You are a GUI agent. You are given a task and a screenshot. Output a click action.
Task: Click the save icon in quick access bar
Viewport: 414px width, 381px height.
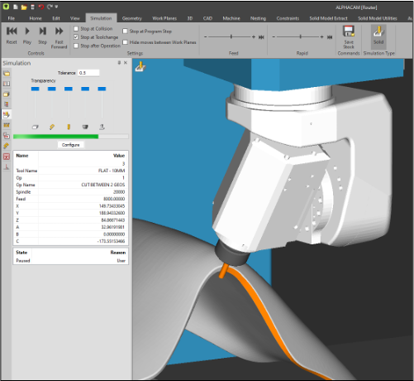coord(32,7)
